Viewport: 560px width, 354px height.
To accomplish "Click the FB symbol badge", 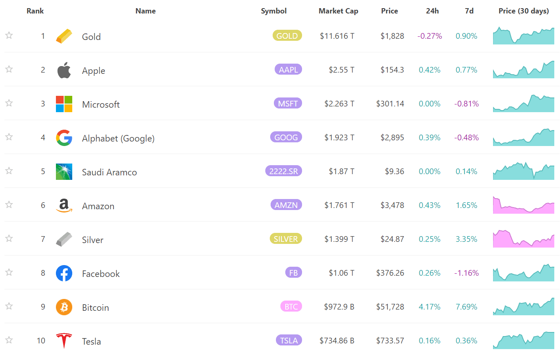I will tap(293, 273).
